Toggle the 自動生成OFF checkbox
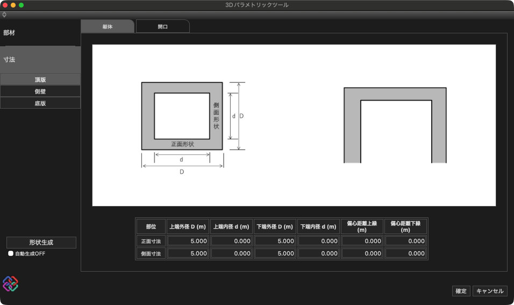Screen dimensions: 514x305 11,253
